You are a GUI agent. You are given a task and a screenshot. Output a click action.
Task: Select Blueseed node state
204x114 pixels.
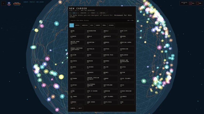point(94,67)
